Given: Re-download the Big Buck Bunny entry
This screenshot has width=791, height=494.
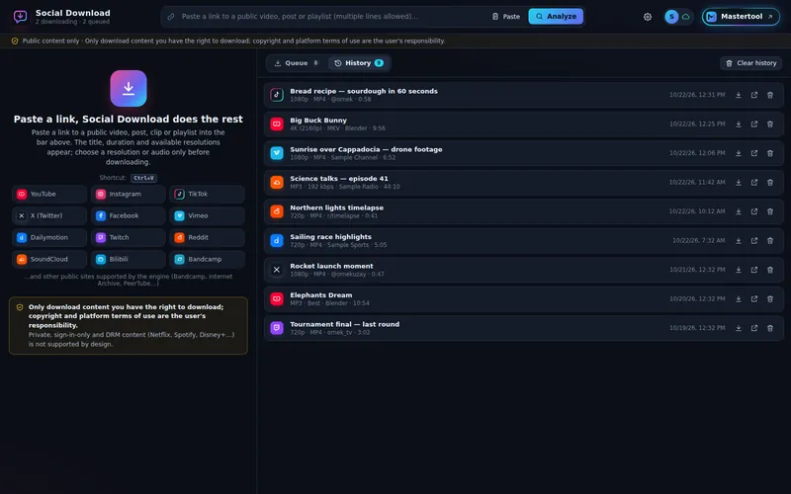Looking at the screenshot, I should coord(738,124).
